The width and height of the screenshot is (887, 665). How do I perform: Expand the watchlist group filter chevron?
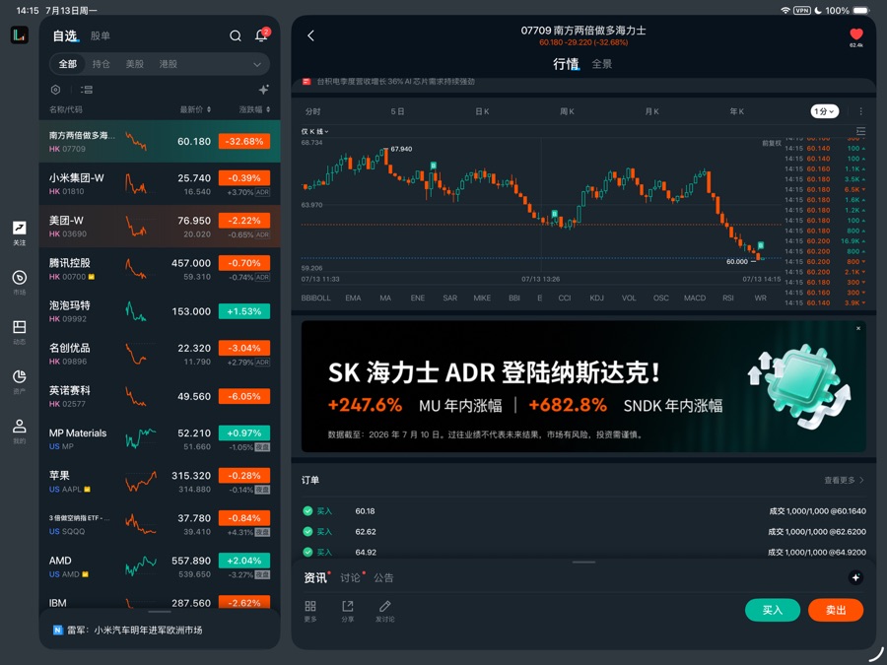pyautogui.click(x=257, y=64)
